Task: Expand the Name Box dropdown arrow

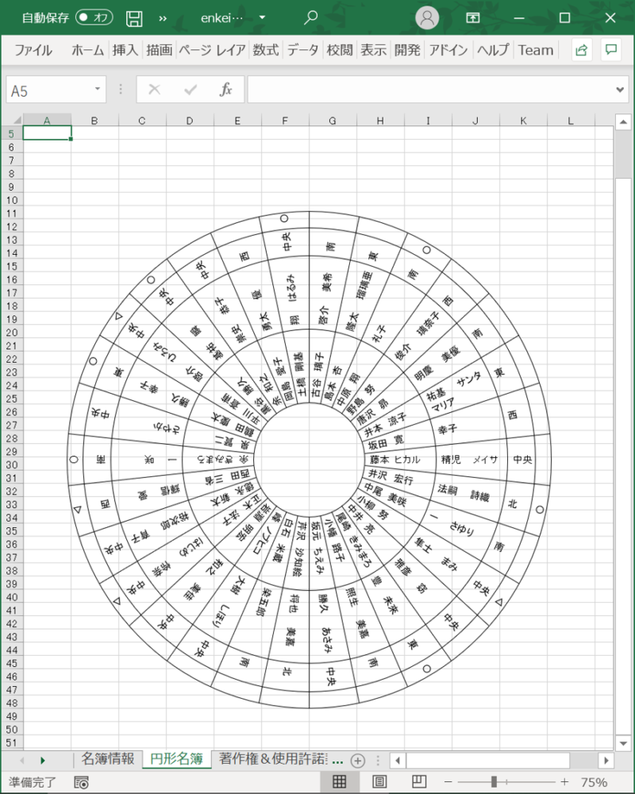Action: pyautogui.click(x=98, y=90)
